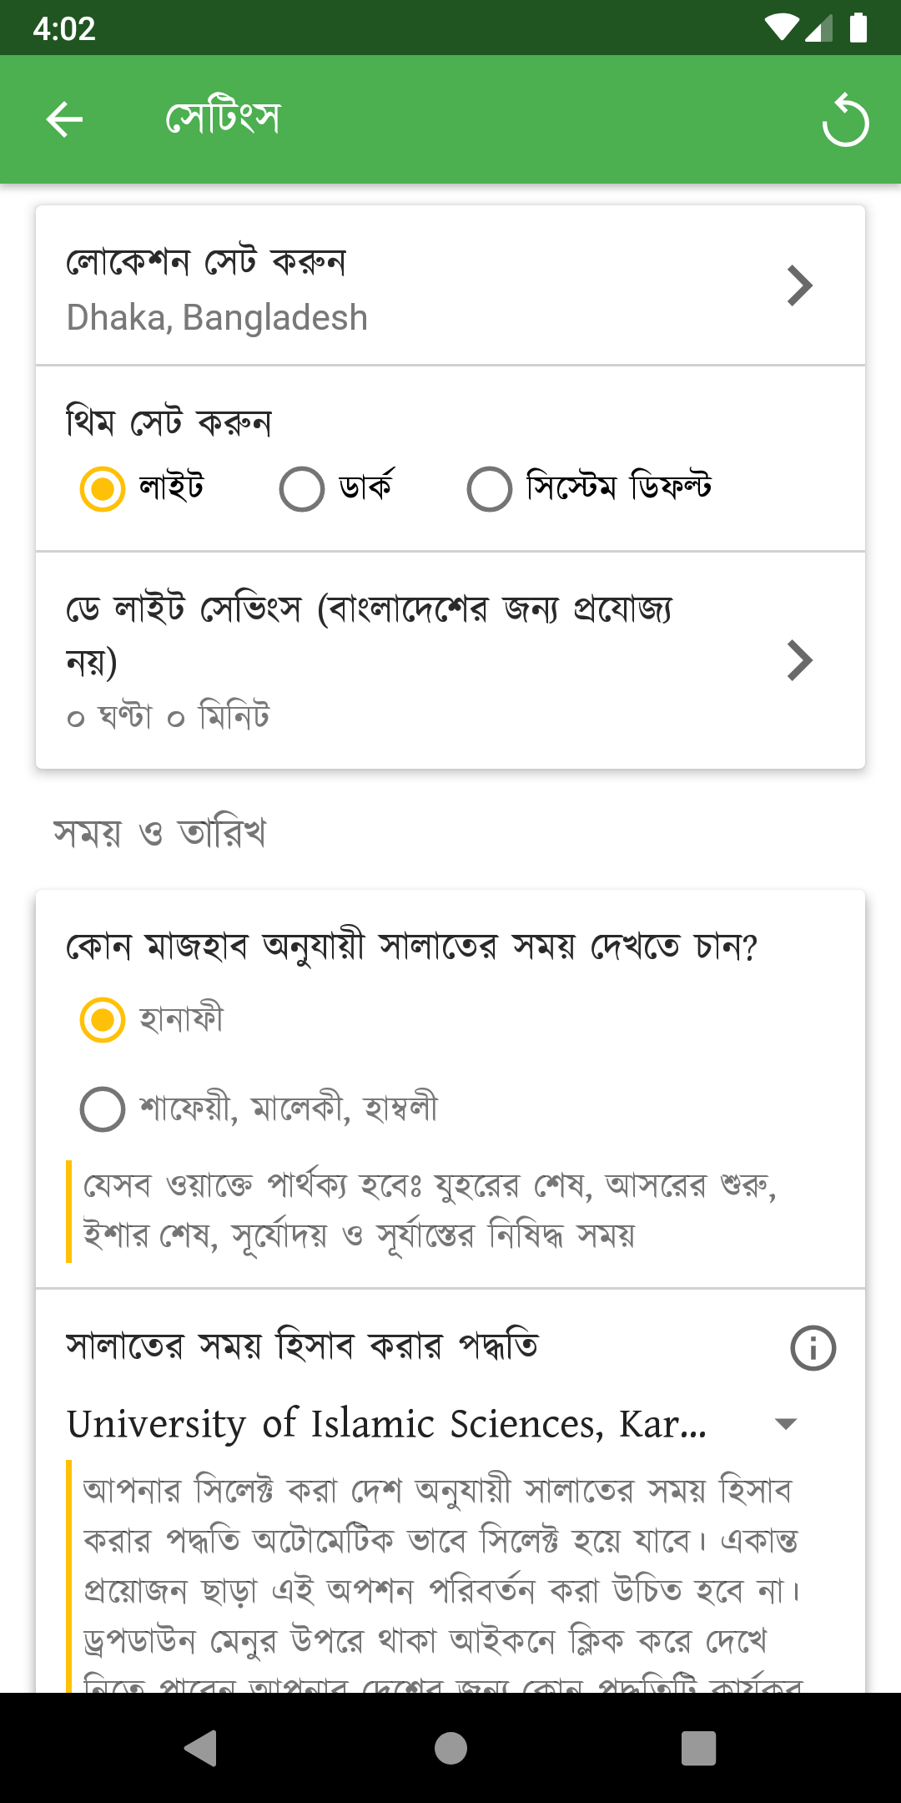Image resolution: width=901 pixels, height=1803 pixels.
Task: Tap the back arrow in the header
Action: (x=64, y=119)
